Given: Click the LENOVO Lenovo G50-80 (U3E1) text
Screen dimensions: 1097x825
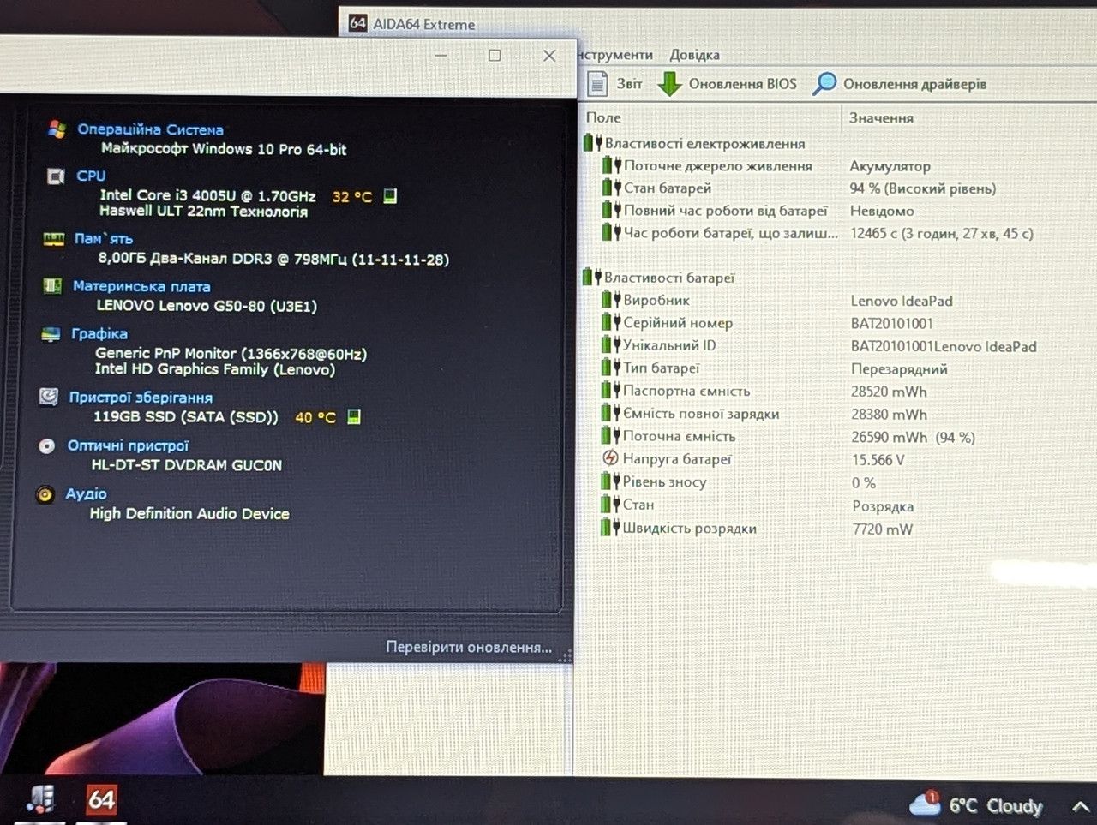Looking at the screenshot, I should point(207,306).
